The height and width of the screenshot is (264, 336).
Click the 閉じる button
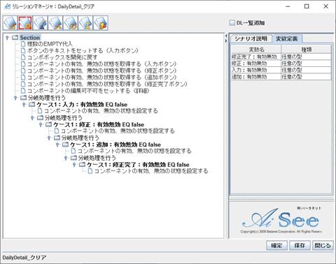tap(323, 245)
